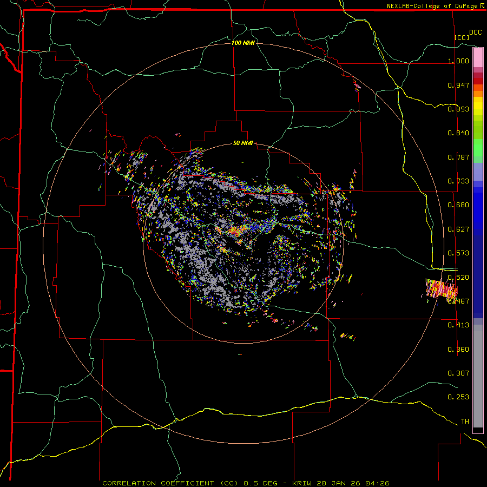Click the pink top segment of color bar
Viewport: 487px width, 487px height.
[x=478, y=57]
